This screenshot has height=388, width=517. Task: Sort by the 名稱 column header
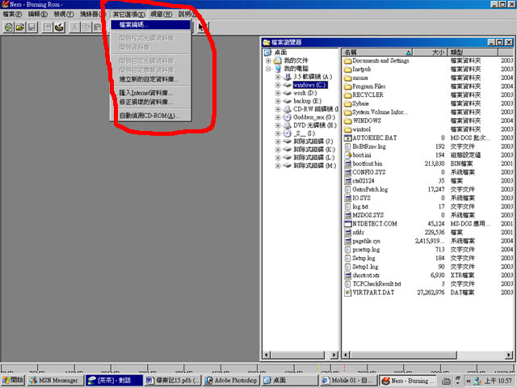377,52
